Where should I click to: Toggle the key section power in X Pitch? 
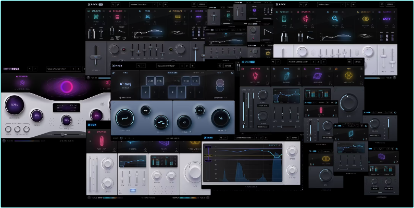tap(114, 73)
